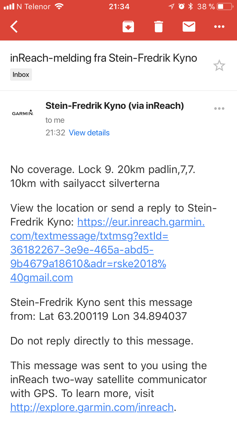Tap the email subject title text
Image resolution: width=237 pixels, height=422 pixels.
[x=104, y=58]
